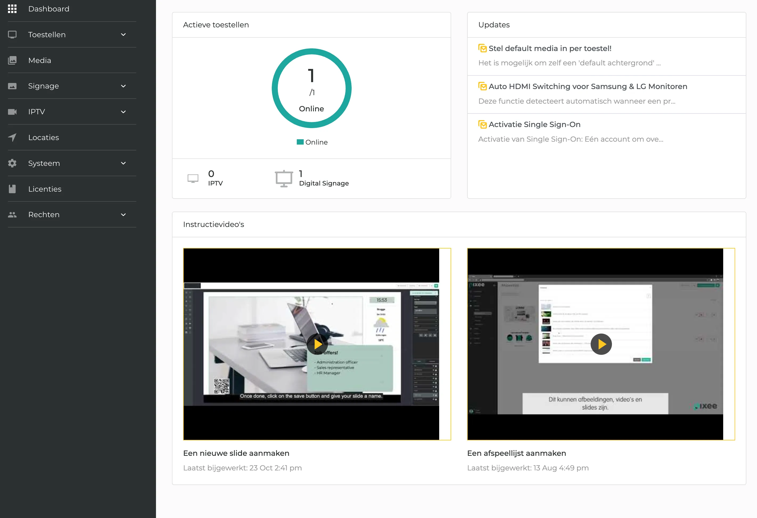
Task: Click the 'Een afspeellijst aanmaken' video thumbnail
Action: (x=601, y=344)
